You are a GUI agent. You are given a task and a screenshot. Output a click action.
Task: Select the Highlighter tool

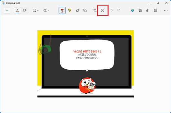pyautogui.click(x=70, y=11)
